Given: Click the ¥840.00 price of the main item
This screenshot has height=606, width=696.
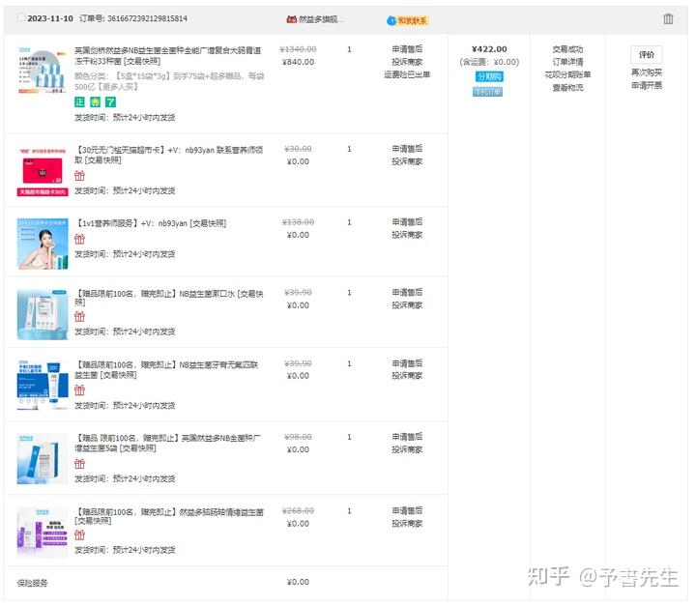Looking at the screenshot, I should coord(298,62).
